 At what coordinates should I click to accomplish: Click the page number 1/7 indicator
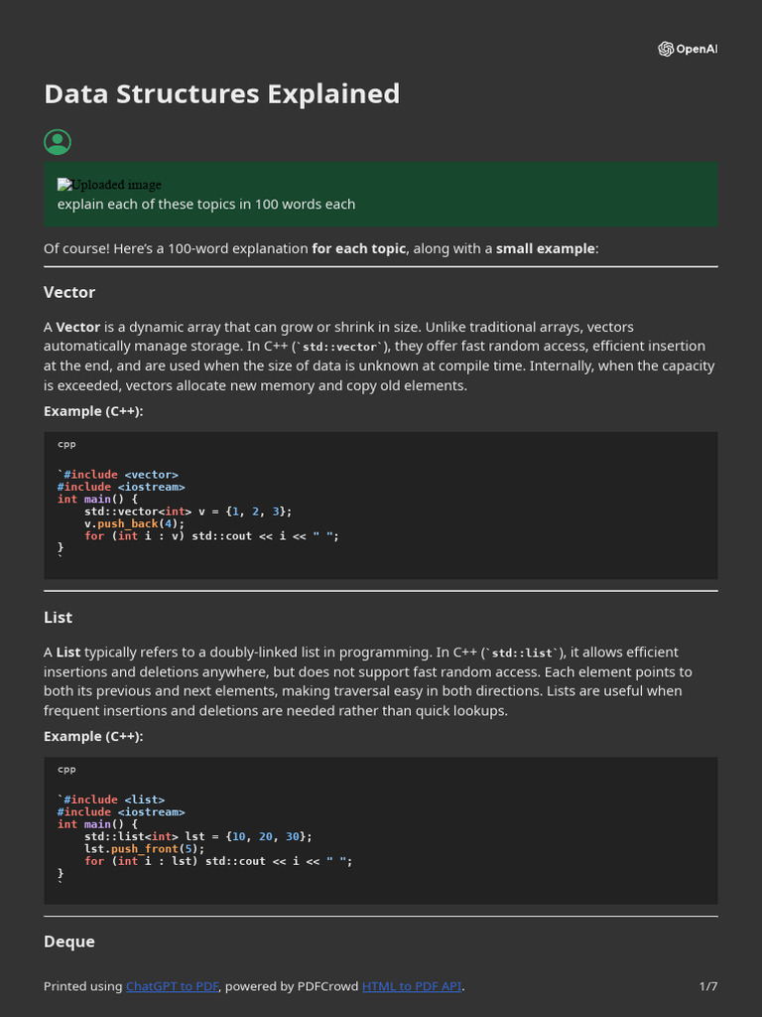pyautogui.click(x=708, y=986)
